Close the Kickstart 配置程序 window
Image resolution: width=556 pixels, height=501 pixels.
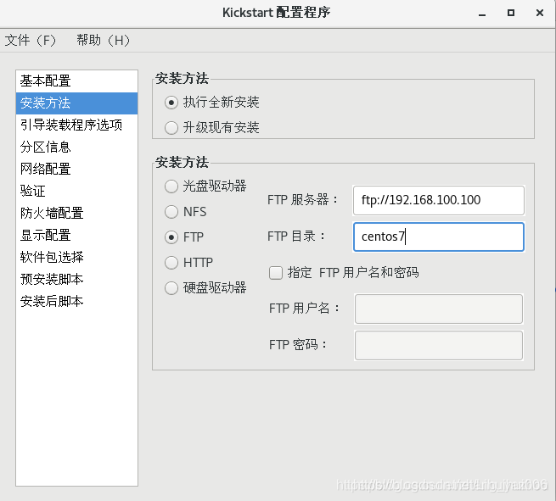[x=540, y=13]
